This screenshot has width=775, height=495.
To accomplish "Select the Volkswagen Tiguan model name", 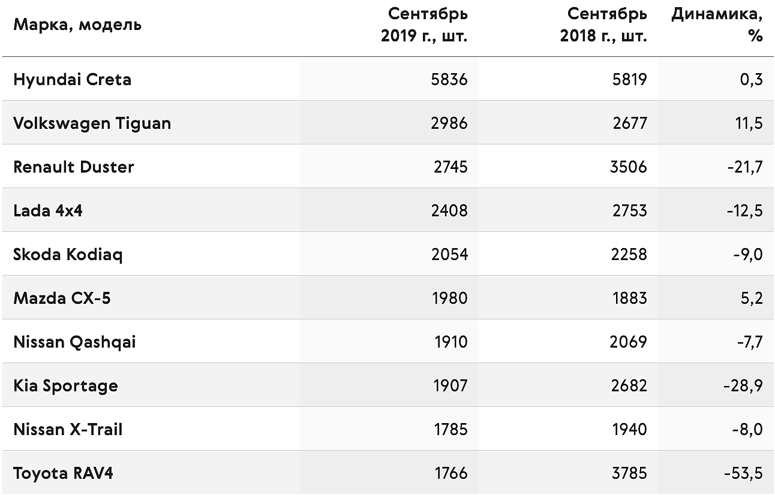I will click(92, 123).
